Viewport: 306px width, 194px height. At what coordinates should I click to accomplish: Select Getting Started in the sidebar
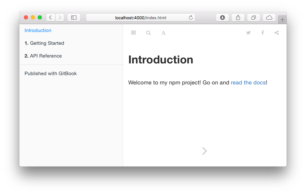pos(47,43)
